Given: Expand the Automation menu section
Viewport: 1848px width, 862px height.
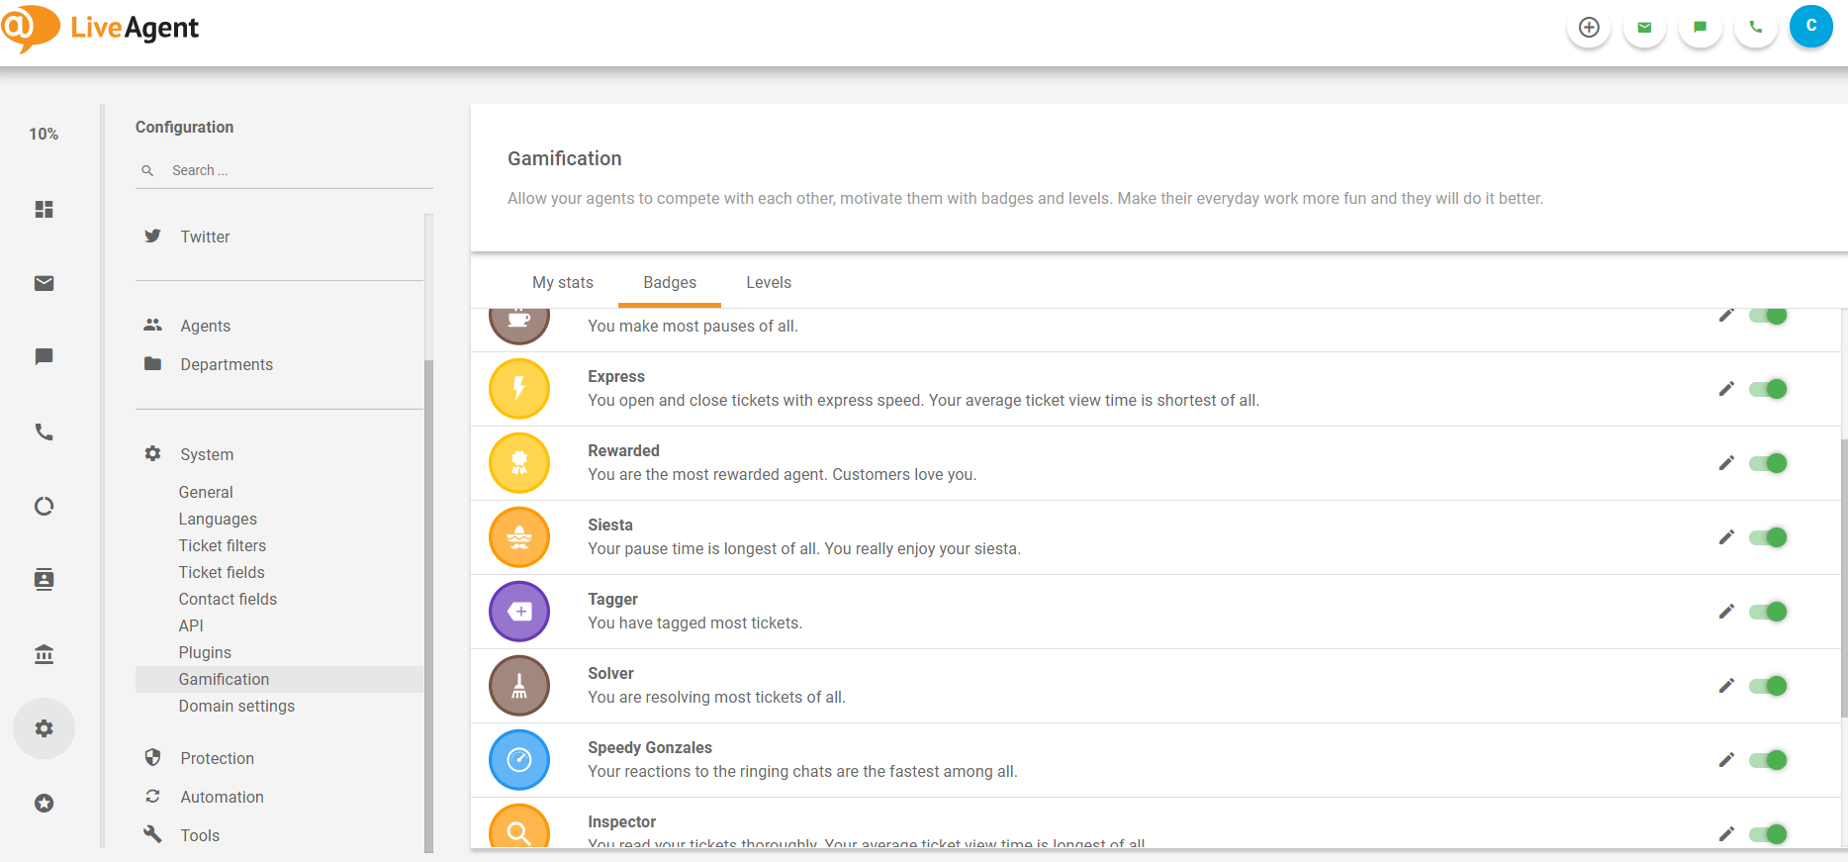Looking at the screenshot, I should pos(222,797).
